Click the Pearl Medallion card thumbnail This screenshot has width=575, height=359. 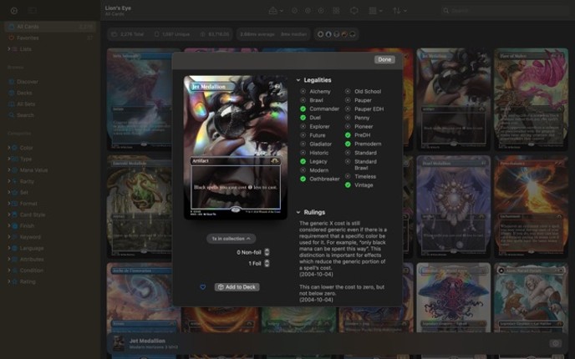click(453, 206)
